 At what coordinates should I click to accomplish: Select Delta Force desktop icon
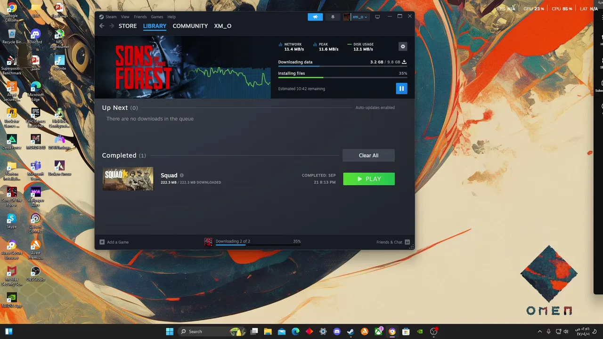12,142
